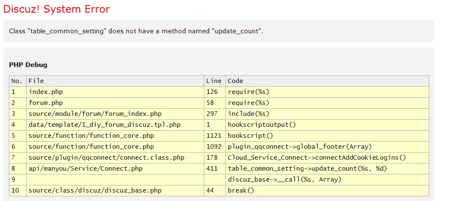The height and width of the screenshot is (201, 455).
Task: Click the "Line" column header
Action: 214,81
